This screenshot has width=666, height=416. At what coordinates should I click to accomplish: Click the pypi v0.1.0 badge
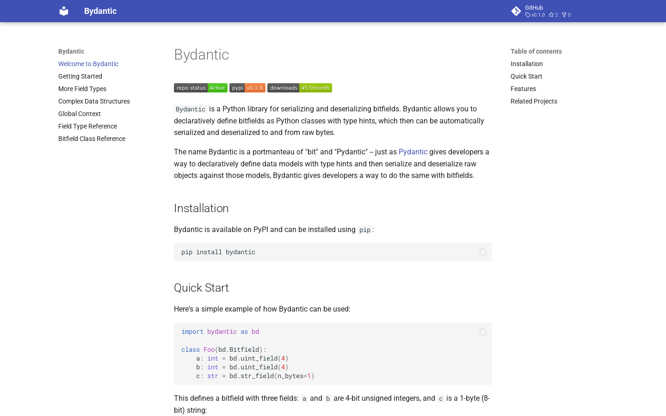(x=247, y=88)
